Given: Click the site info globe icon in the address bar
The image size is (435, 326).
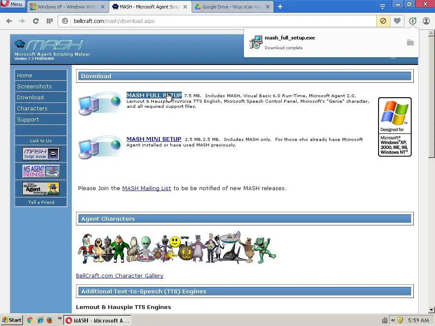Looking at the screenshot, I should 65,21.
